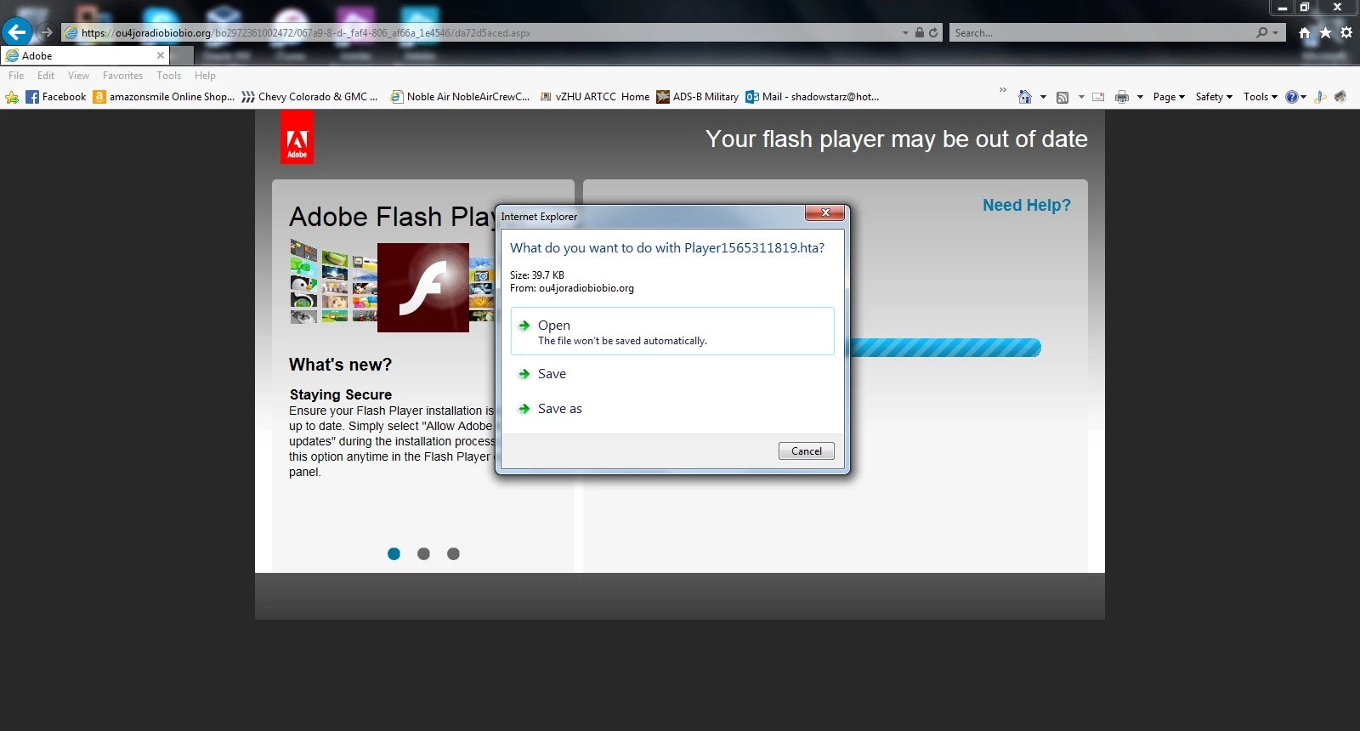
Task: Open the File menu
Action: (16, 76)
